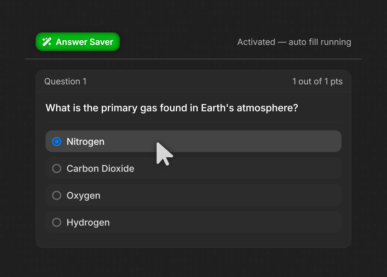
Task: Mark the Hydrogen radio button
Action: (x=57, y=222)
